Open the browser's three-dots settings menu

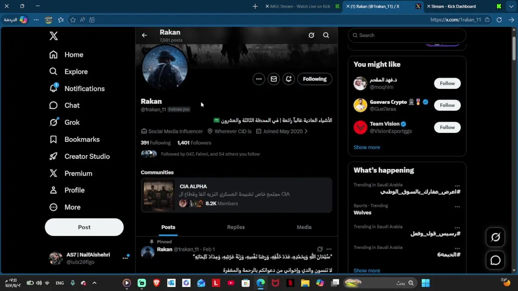[36, 20]
